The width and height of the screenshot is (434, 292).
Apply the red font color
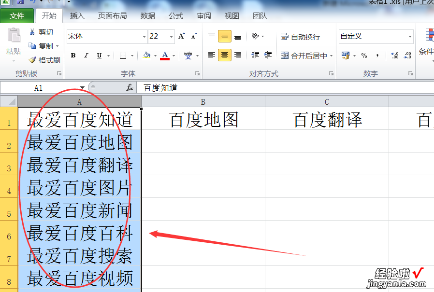(165, 56)
